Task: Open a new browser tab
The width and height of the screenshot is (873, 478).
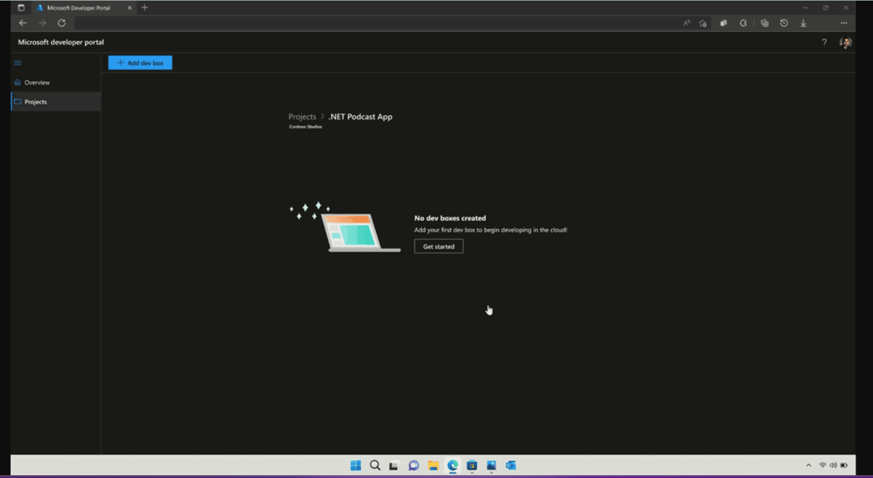Action: (145, 8)
